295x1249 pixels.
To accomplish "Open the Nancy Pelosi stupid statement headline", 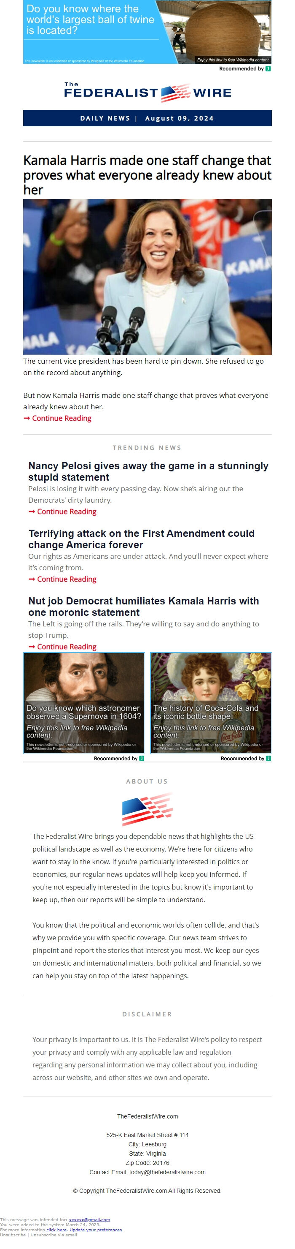I will 148,471.
